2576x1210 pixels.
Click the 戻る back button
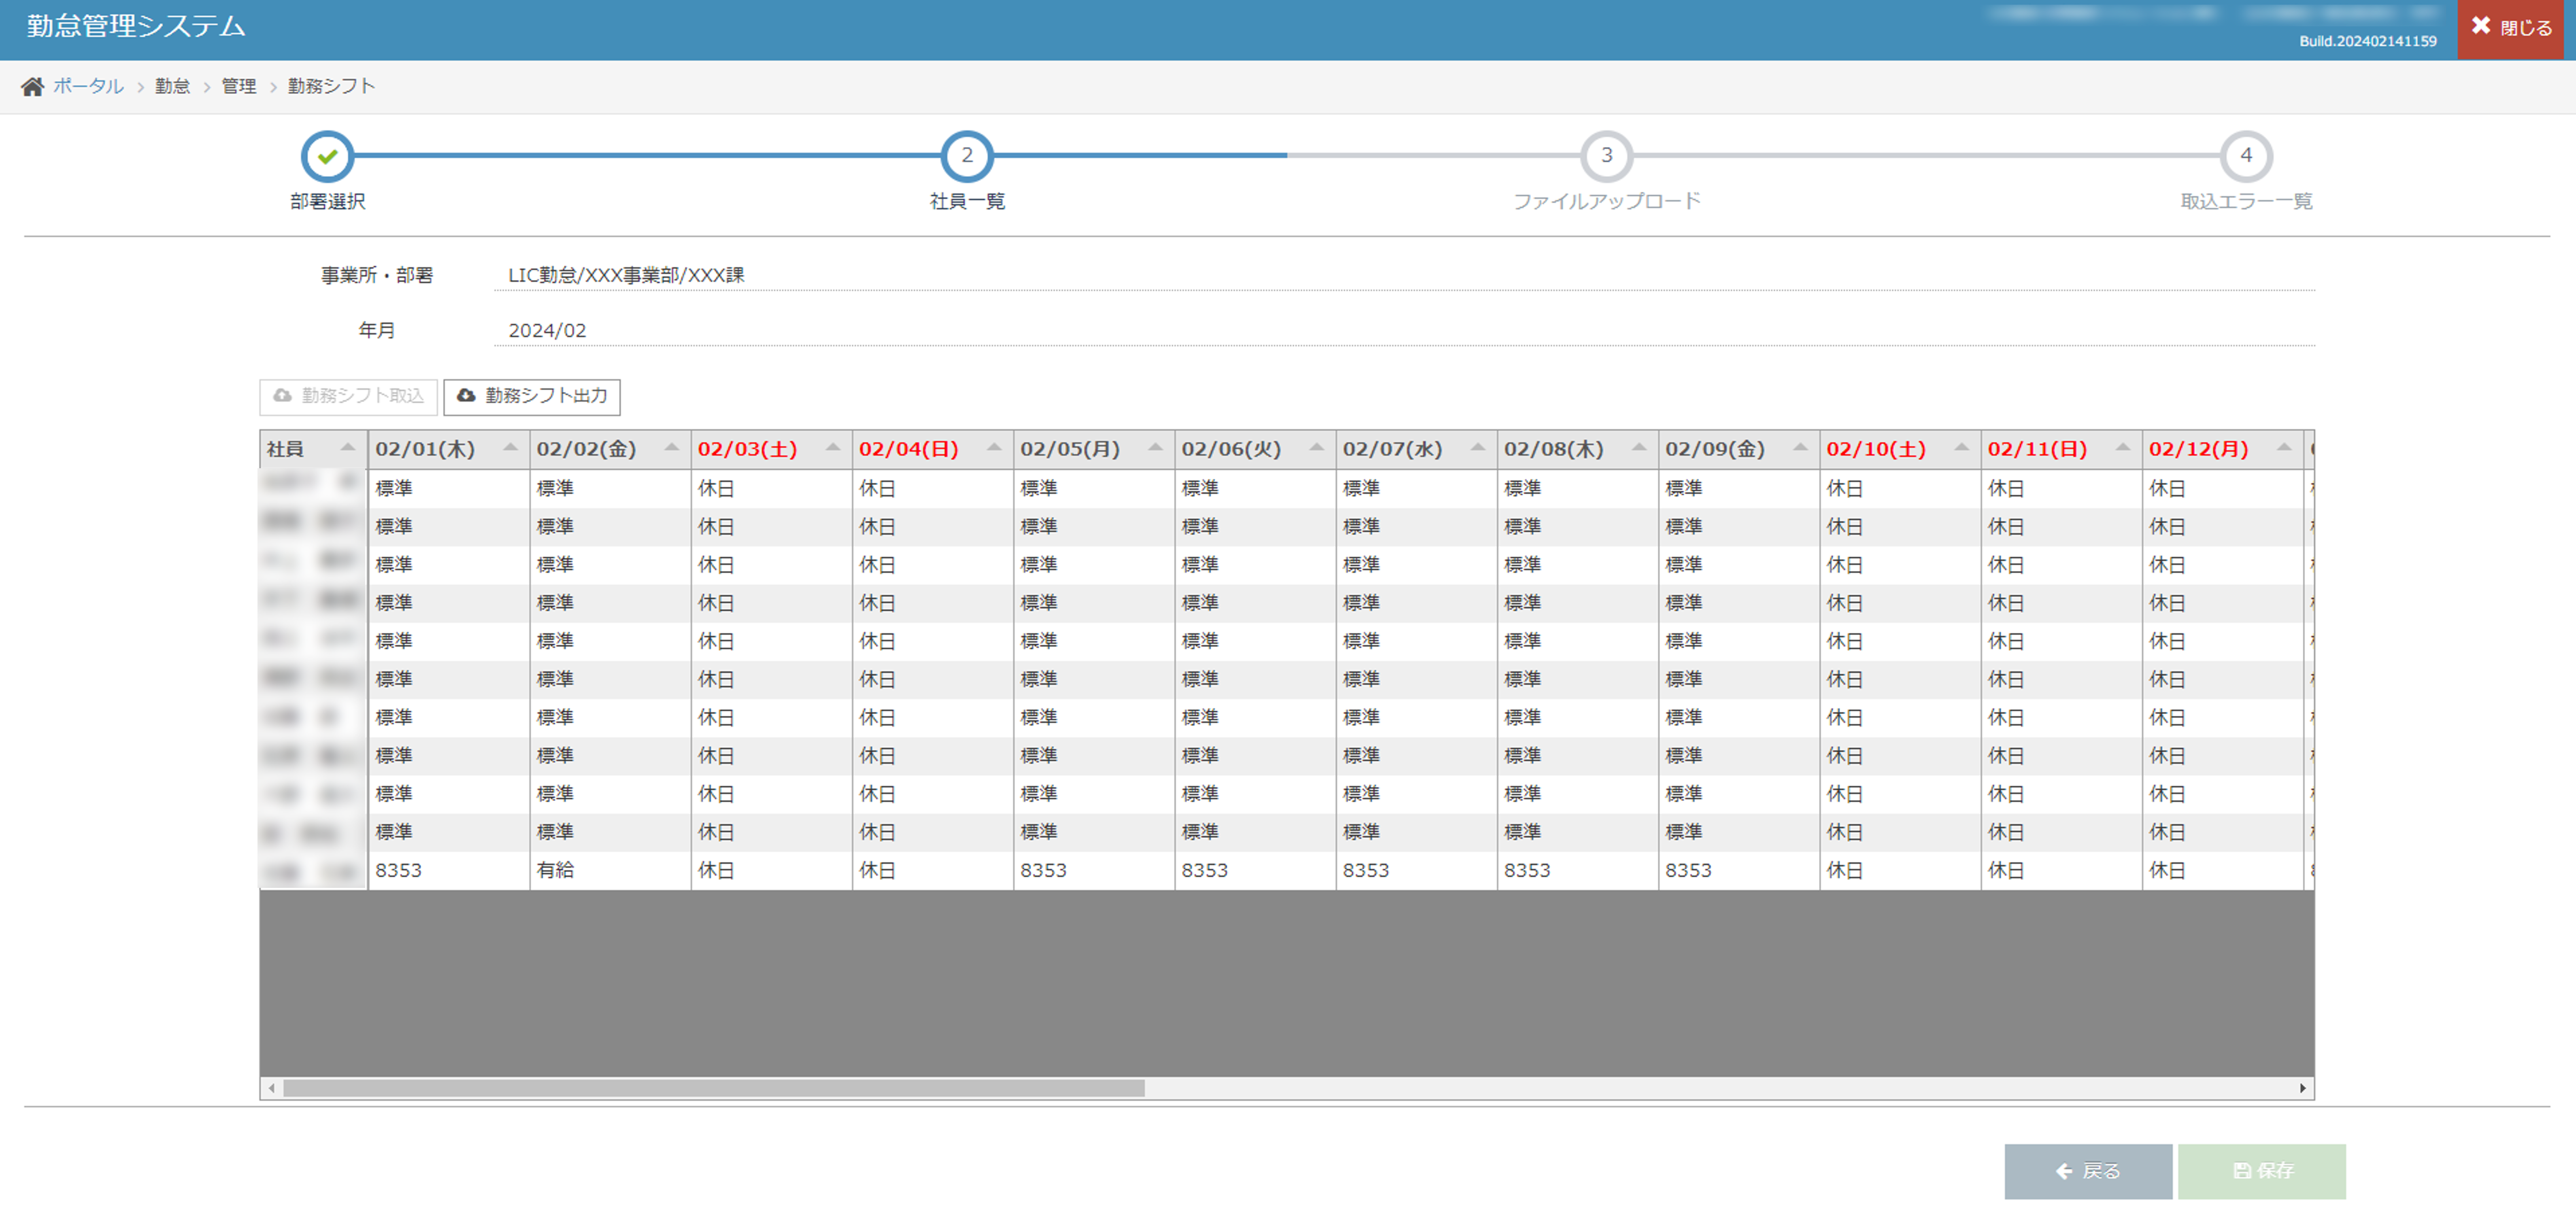point(2088,1171)
